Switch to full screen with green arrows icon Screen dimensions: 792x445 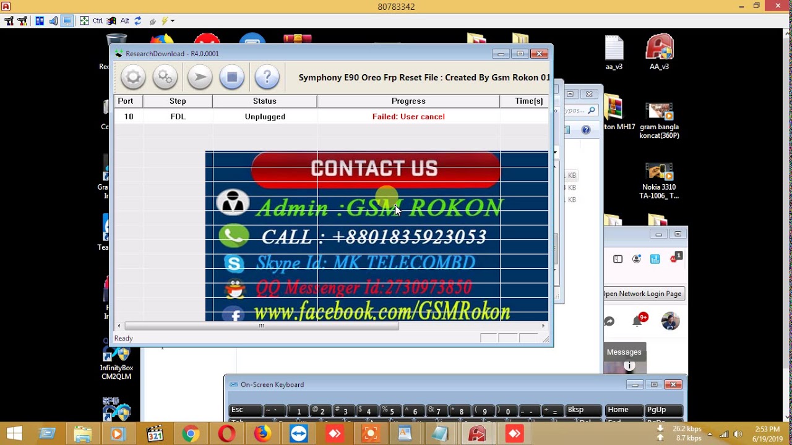point(84,21)
